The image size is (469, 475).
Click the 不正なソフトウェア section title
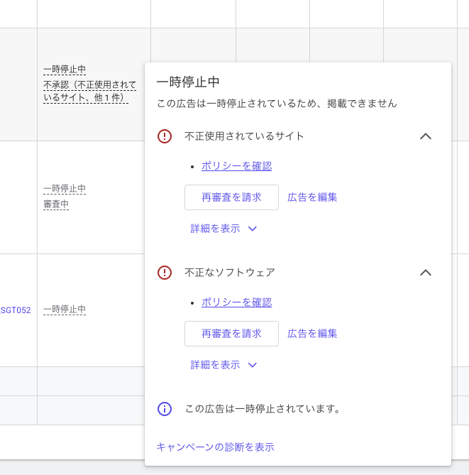pyautogui.click(x=230, y=273)
